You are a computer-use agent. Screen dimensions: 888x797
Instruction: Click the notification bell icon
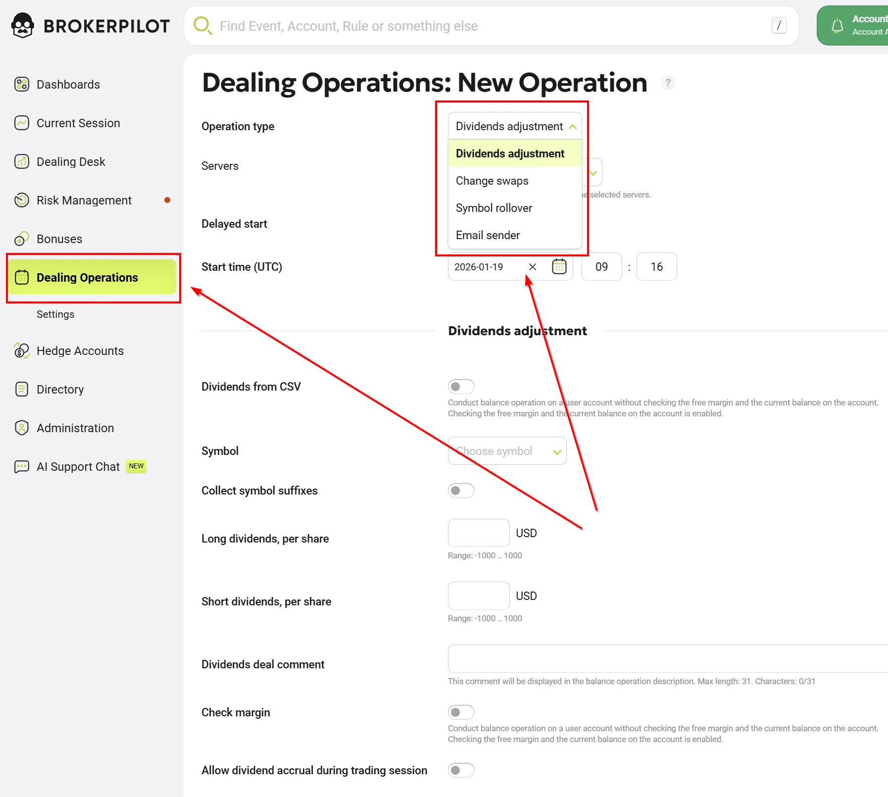click(837, 26)
